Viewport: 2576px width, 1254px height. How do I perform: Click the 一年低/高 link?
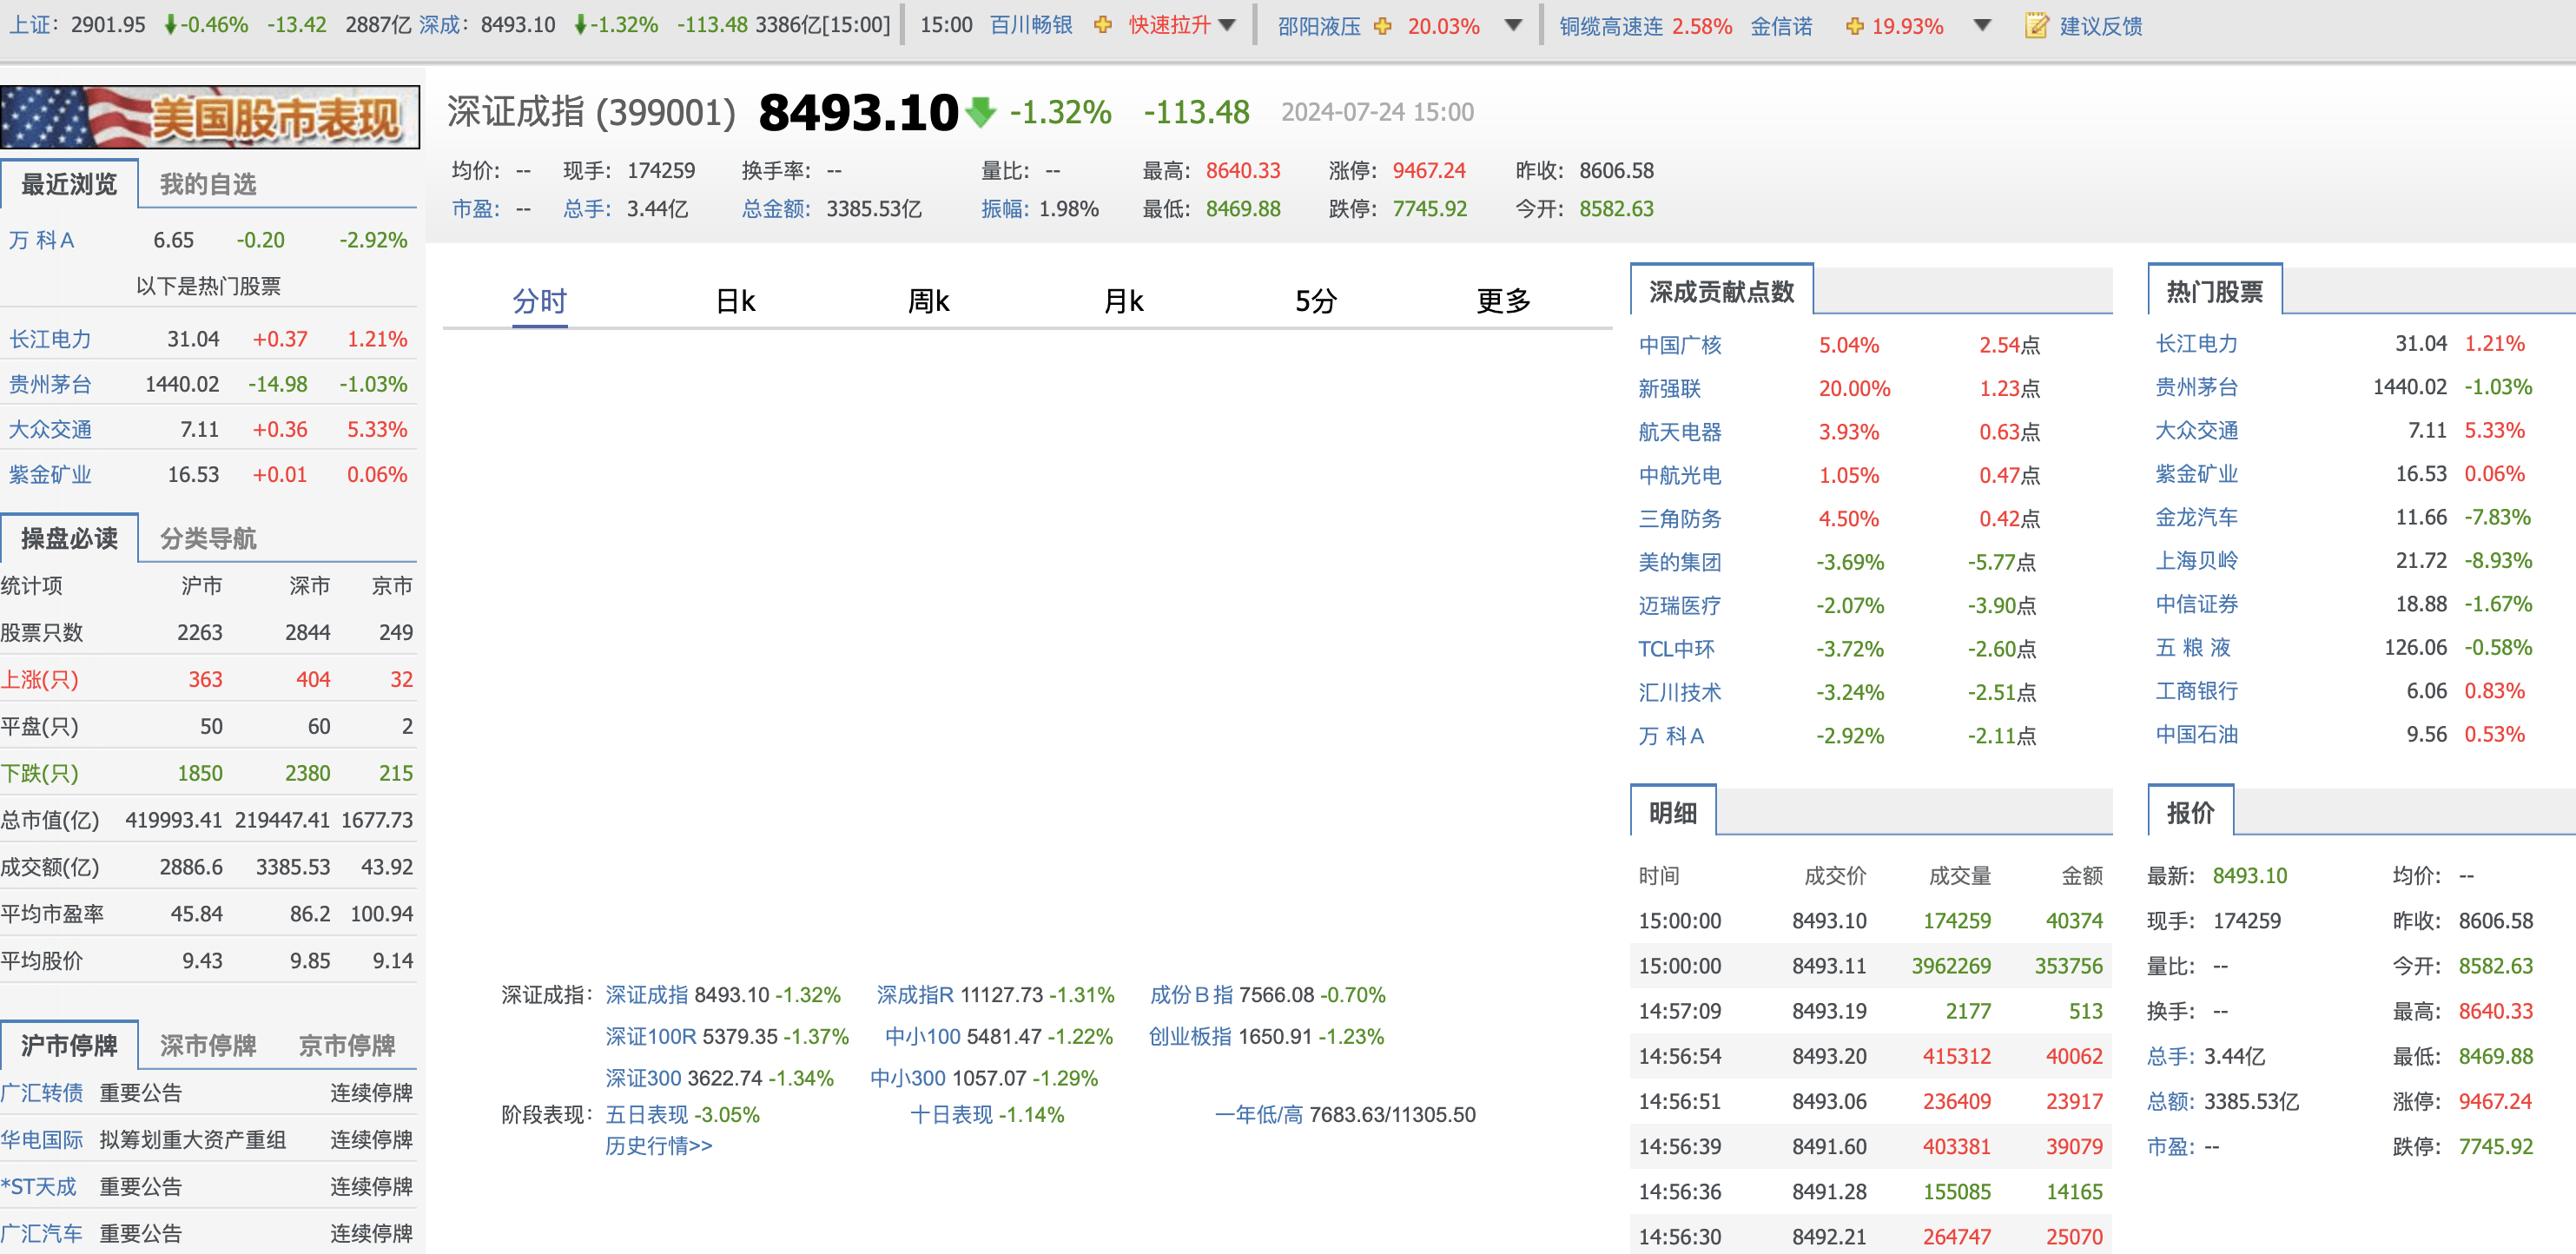pos(1259,1114)
